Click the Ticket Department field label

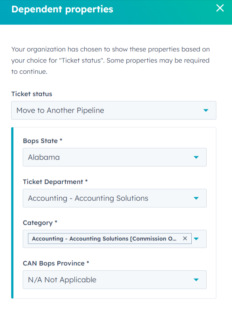point(53,182)
